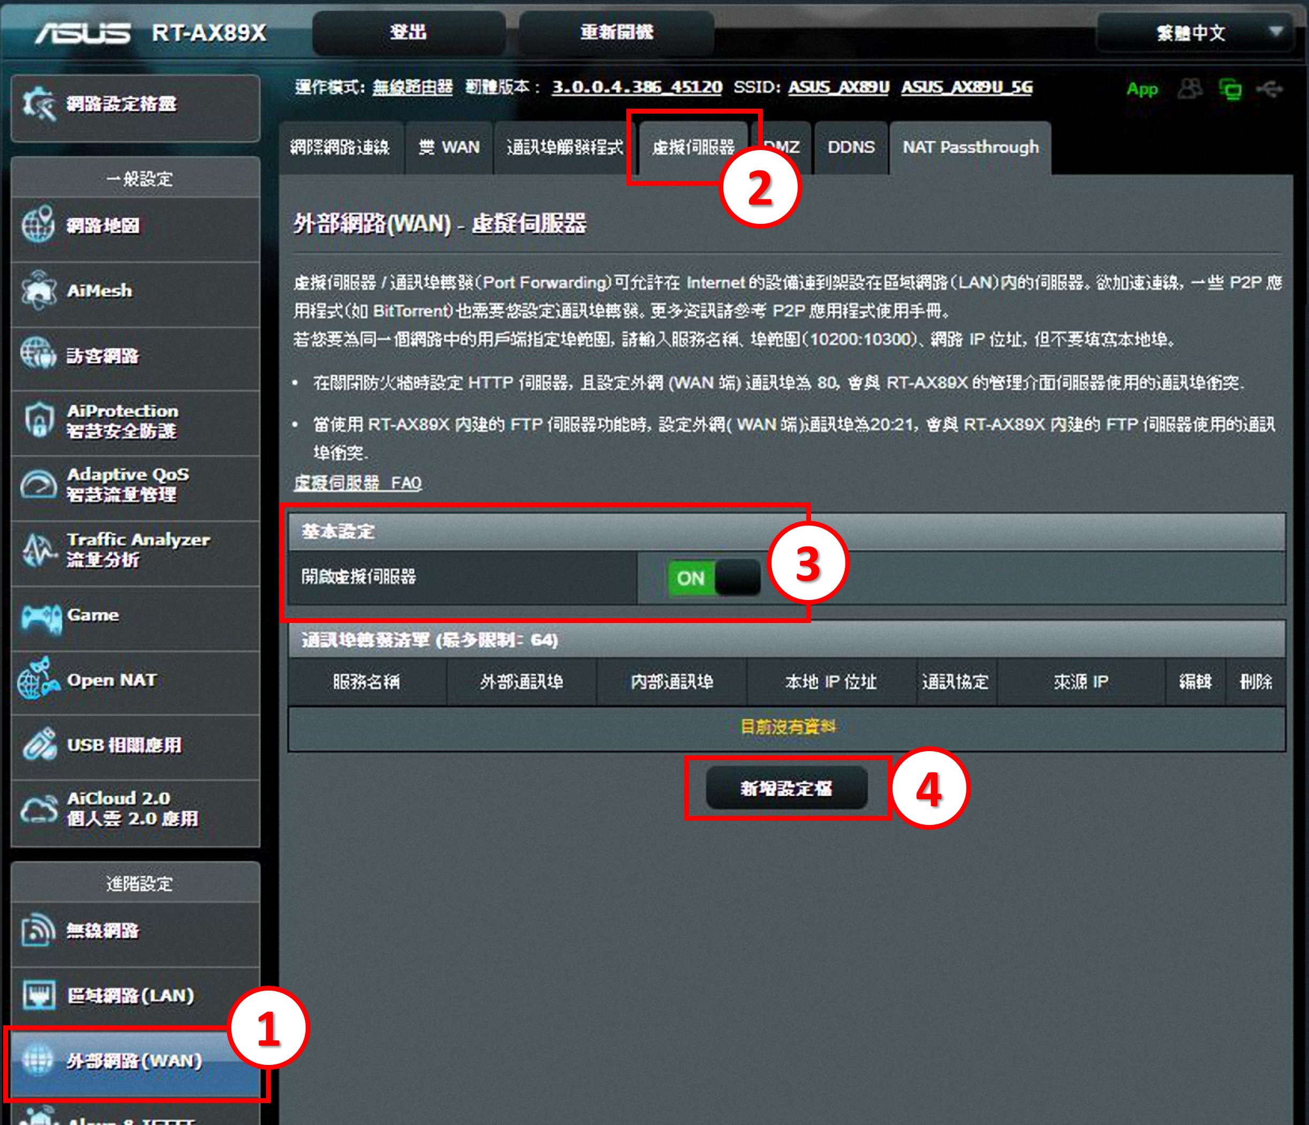This screenshot has width=1309, height=1125.
Task: Select the Traffic Analyzer 流量分析 menu label
Action: 138,549
